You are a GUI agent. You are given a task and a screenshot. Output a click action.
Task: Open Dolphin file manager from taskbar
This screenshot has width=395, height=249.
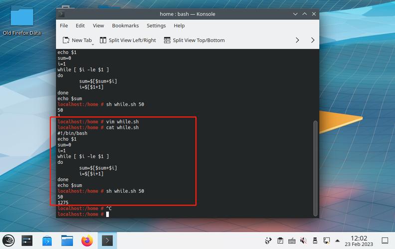point(67,241)
